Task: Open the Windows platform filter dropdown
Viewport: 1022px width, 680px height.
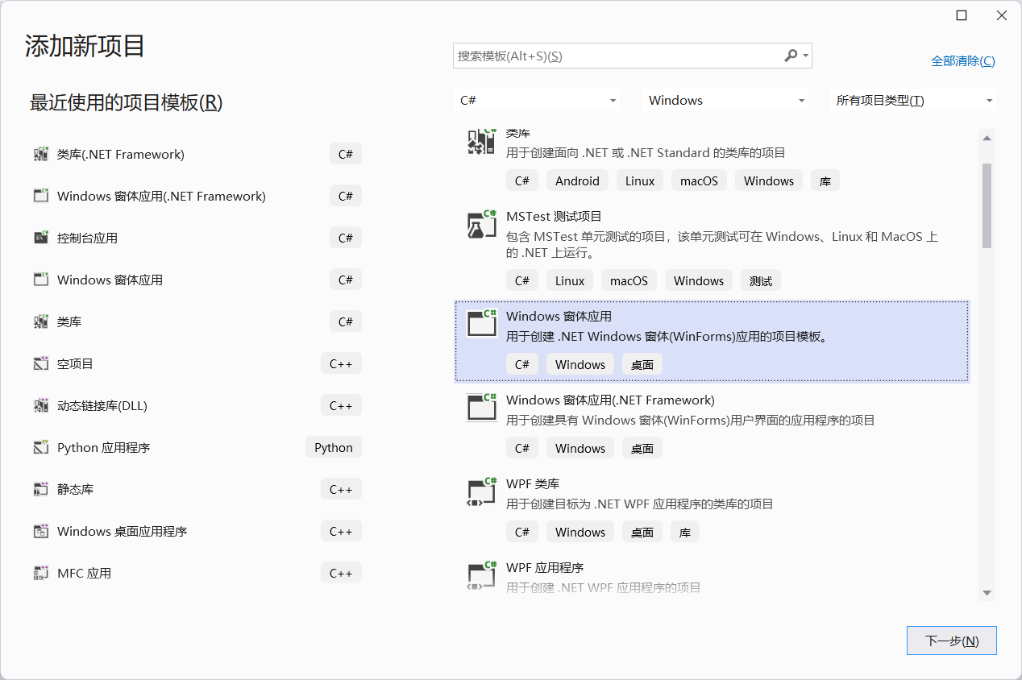Action: tap(725, 100)
